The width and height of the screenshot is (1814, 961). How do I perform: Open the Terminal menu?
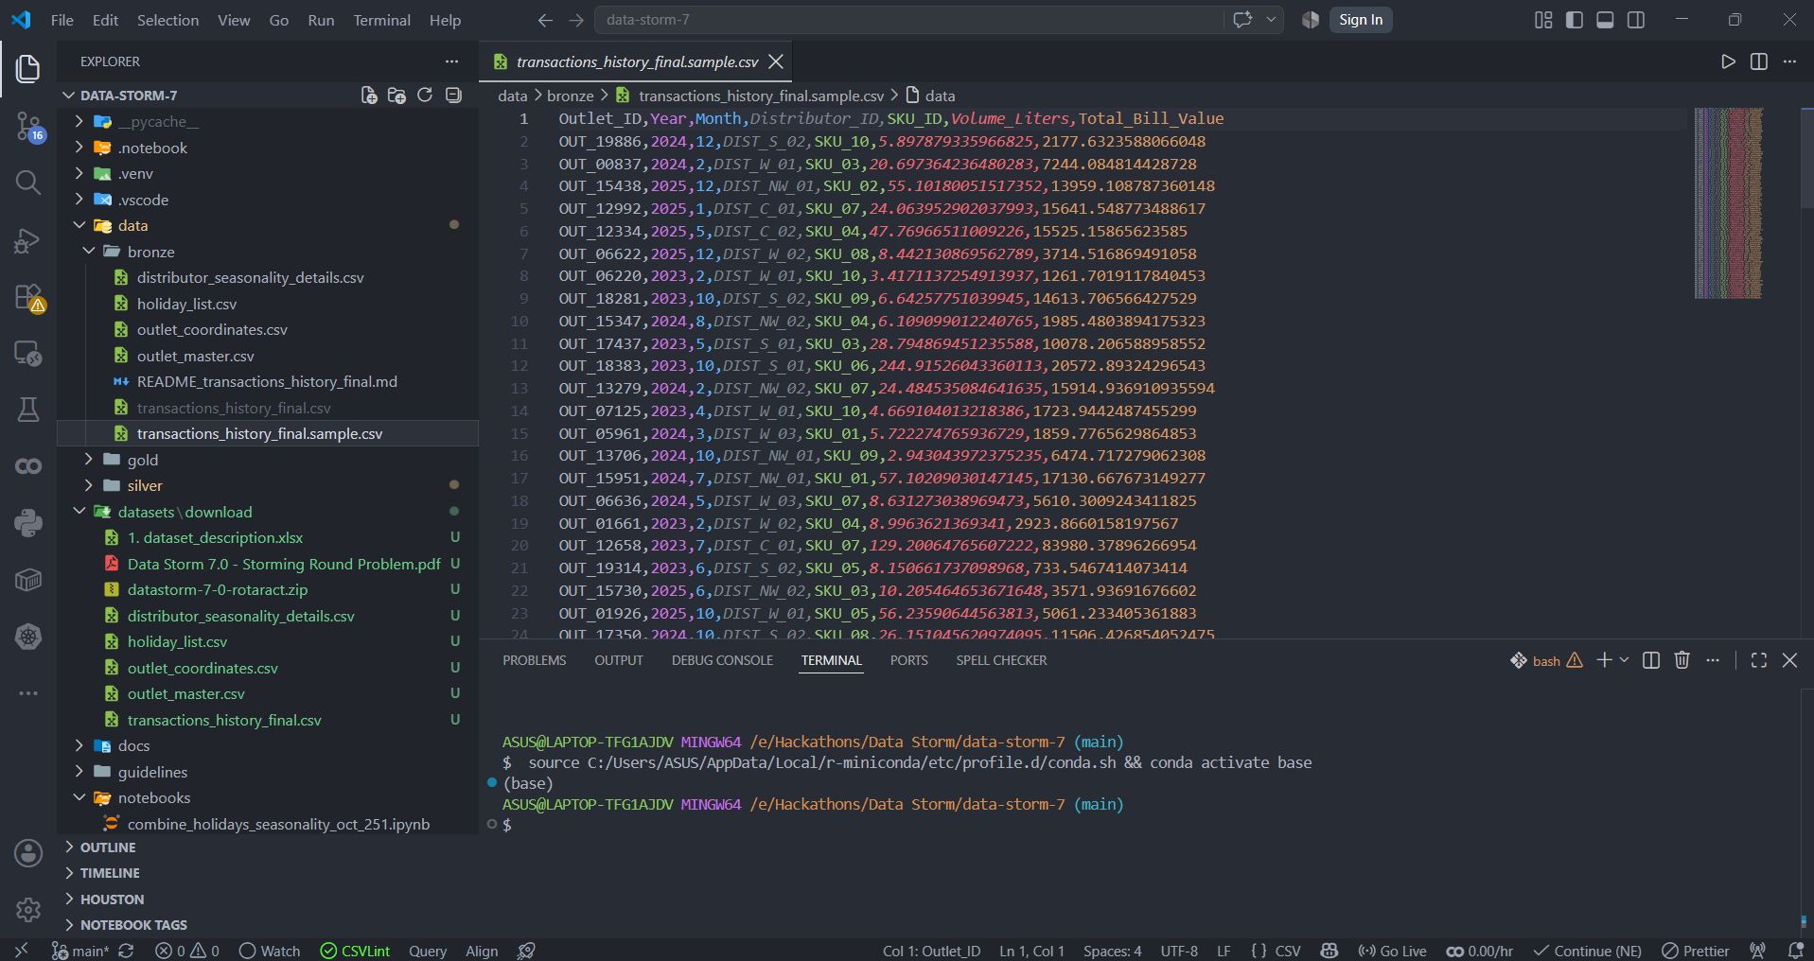(x=381, y=20)
